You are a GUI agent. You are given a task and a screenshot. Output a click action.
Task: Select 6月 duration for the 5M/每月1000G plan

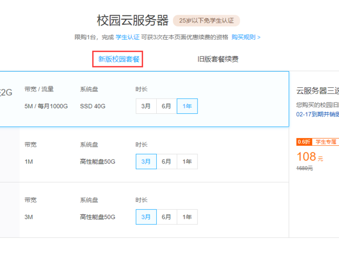pos(166,106)
